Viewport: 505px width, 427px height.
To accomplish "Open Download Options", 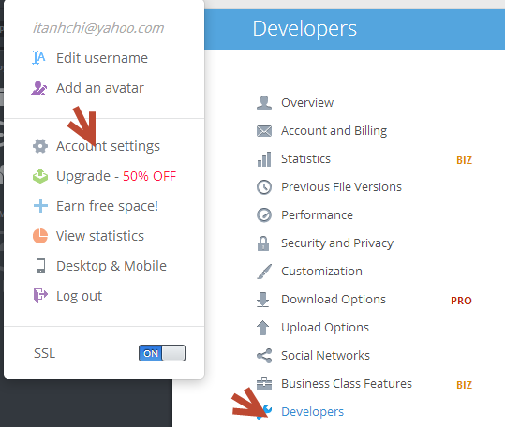I will [x=334, y=300].
